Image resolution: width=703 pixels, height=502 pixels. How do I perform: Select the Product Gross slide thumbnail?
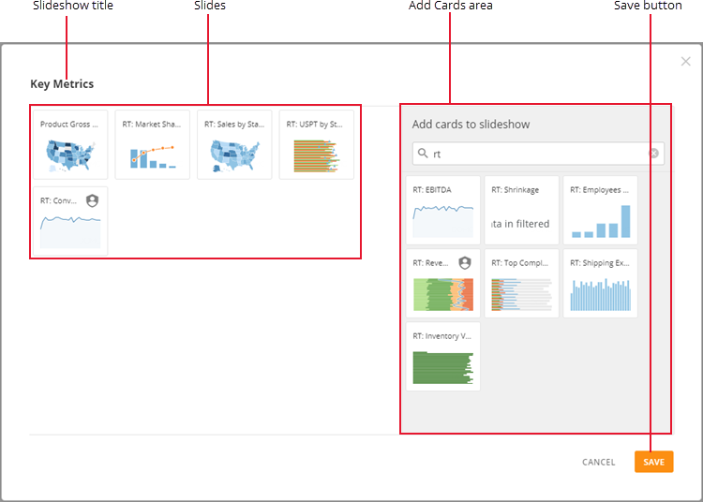tap(70, 144)
